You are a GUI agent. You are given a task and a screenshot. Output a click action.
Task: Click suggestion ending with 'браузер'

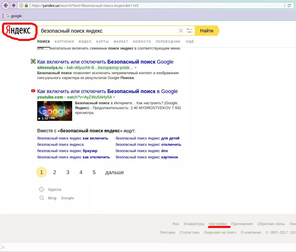67,151
